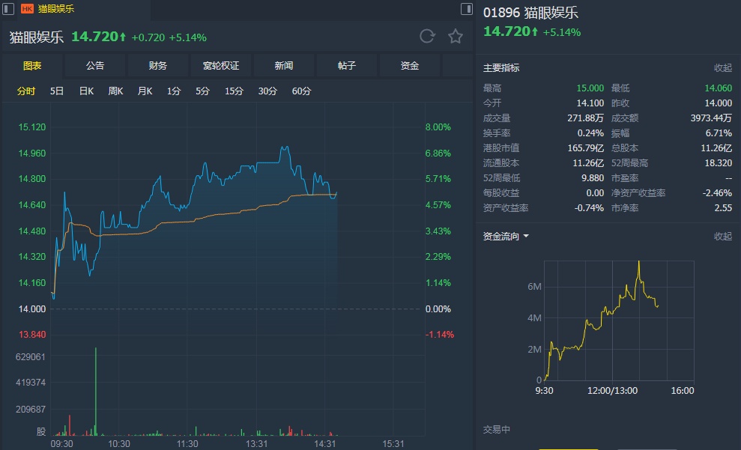Collapse the 资金流向 section
Viewport: 741px width, 450px height.
(722, 236)
